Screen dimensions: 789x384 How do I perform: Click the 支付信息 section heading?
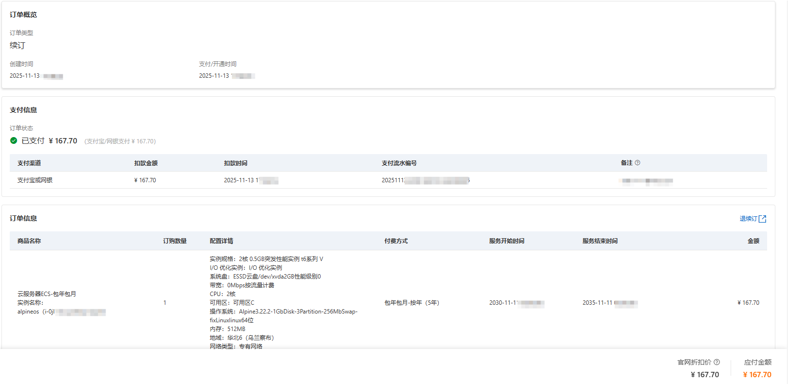click(23, 110)
